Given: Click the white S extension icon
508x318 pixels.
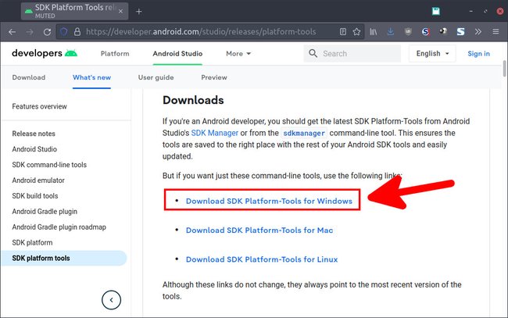Looking at the screenshot, I should tap(460, 31).
